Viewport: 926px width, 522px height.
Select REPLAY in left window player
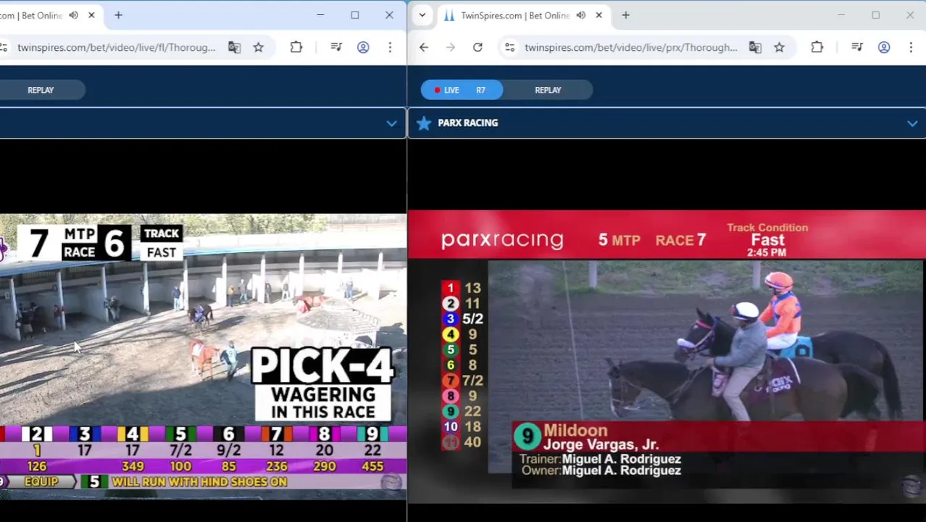[41, 90]
